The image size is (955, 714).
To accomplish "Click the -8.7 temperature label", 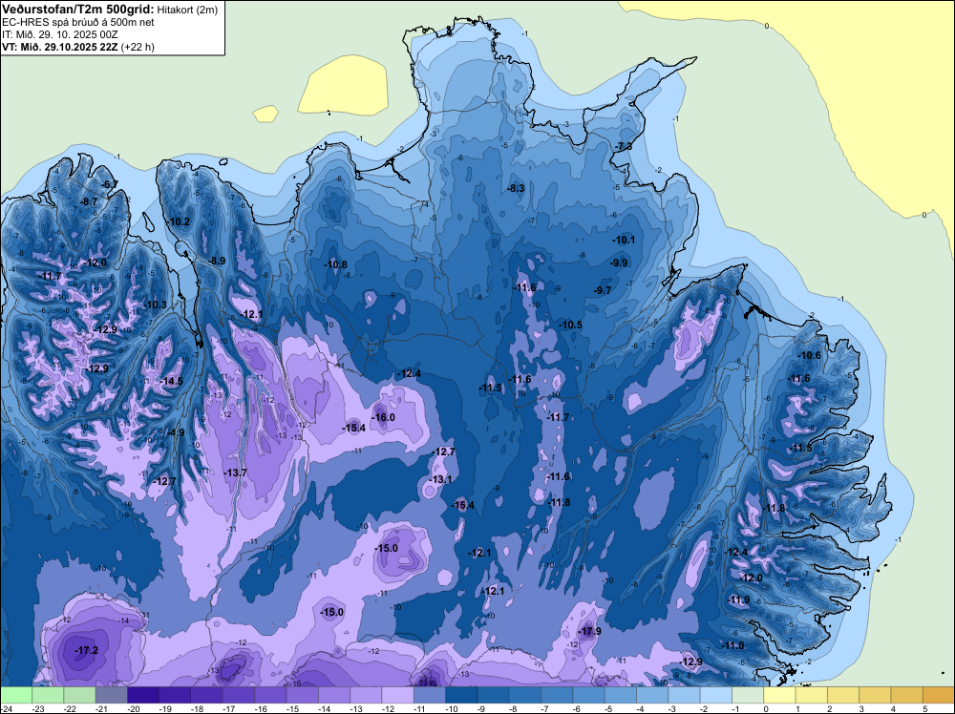I will point(89,202).
